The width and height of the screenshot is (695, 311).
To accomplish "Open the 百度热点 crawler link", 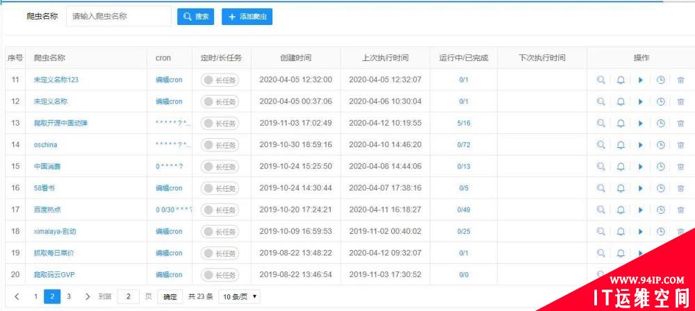I will click(x=47, y=210).
